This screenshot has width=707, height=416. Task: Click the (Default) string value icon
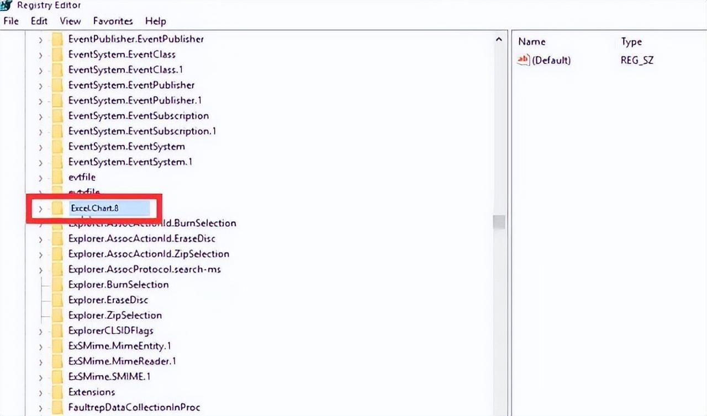(x=523, y=60)
